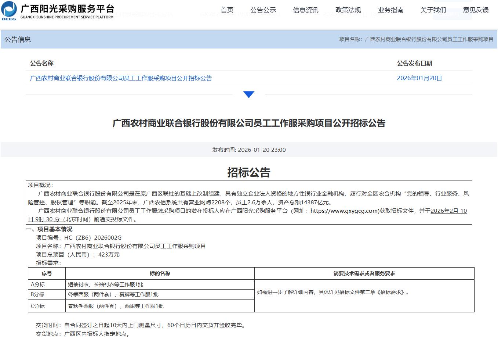Screen dimensions: 498x337
Task: Click the 广西阳光采购服务平台 site title
Action: 67,9
